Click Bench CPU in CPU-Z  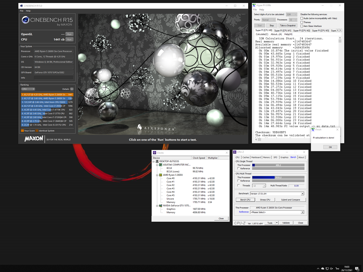point(245,200)
